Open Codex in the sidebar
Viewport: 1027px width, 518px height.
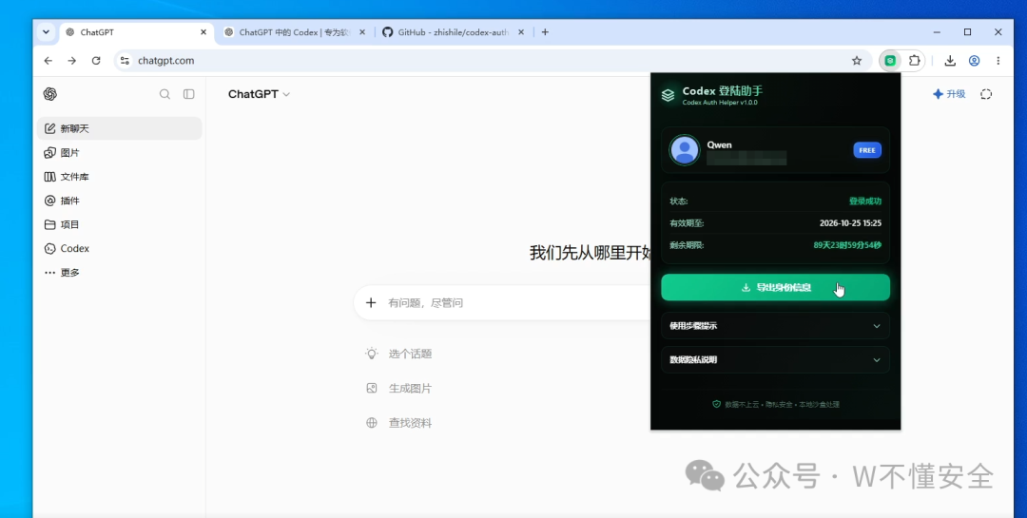[120, 249]
